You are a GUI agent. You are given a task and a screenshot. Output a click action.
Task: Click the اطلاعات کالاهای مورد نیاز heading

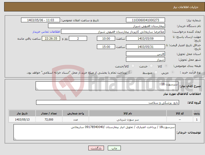(x=182, y=94)
